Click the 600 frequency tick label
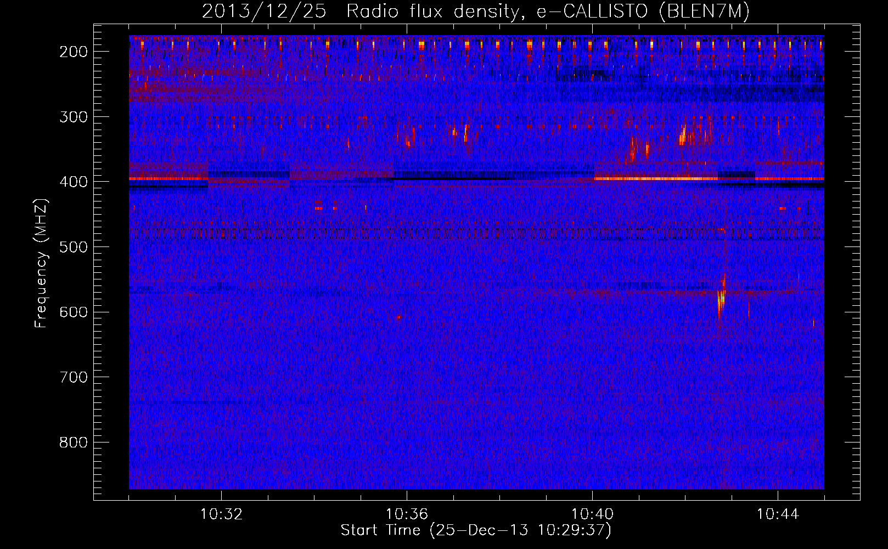The width and height of the screenshot is (888, 549). point(74,312)
